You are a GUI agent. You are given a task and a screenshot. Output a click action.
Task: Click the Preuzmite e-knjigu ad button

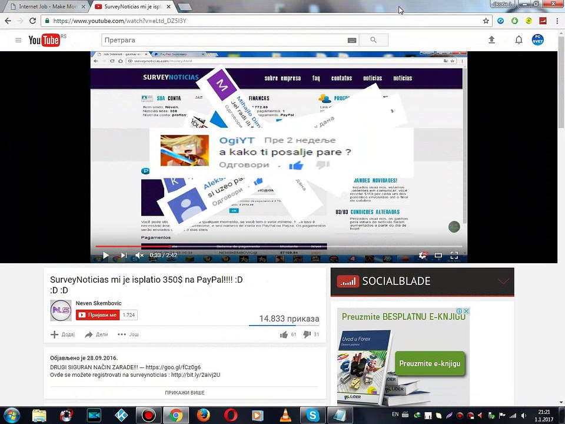(x=430, y=363)
